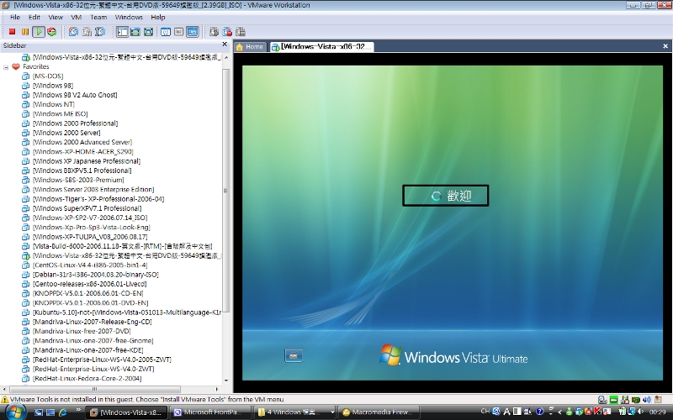Open the grouped Windows Explorer taskbar button
The image size is (673, 420).
294,412
